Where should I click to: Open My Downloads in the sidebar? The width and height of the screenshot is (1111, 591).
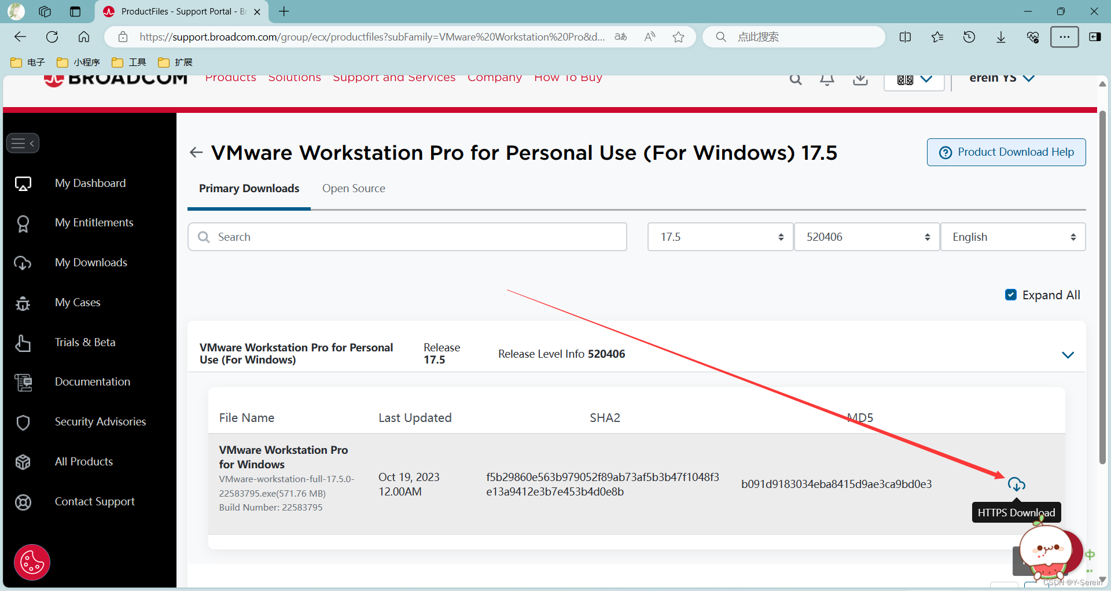[x=90, y=262]
